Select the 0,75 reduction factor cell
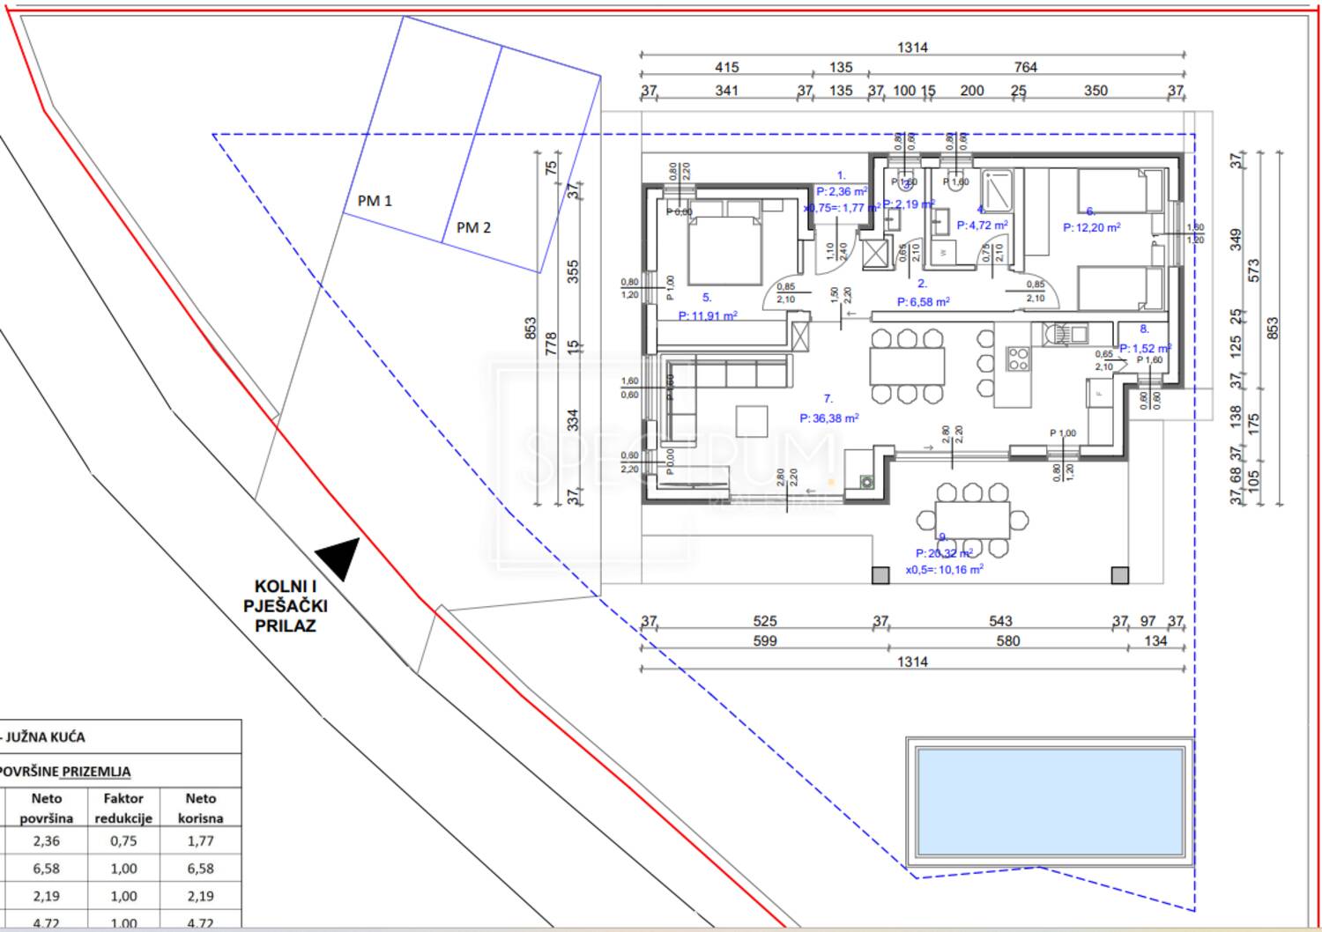The image size is (1322, 932). click(x=123, y=840)
